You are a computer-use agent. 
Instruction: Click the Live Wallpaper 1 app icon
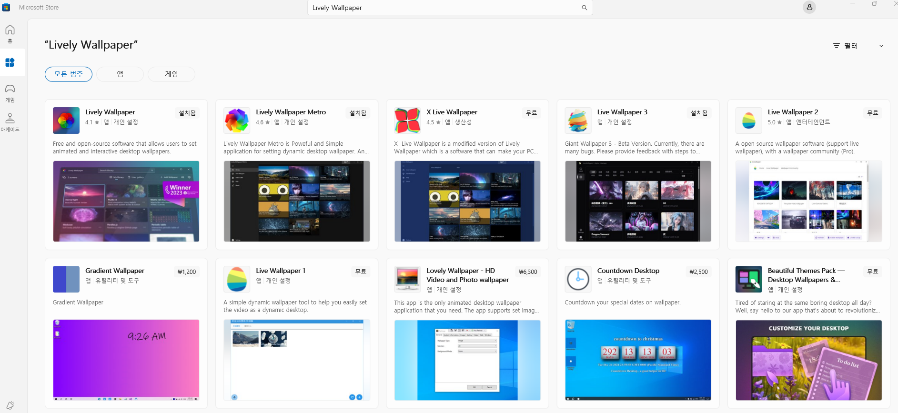(x=237, y=279)
